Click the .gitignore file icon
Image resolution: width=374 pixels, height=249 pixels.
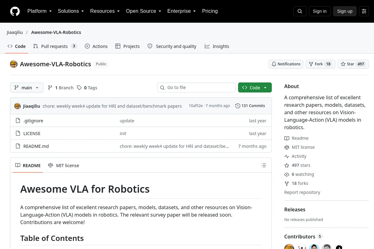click(x=18, y=120)
